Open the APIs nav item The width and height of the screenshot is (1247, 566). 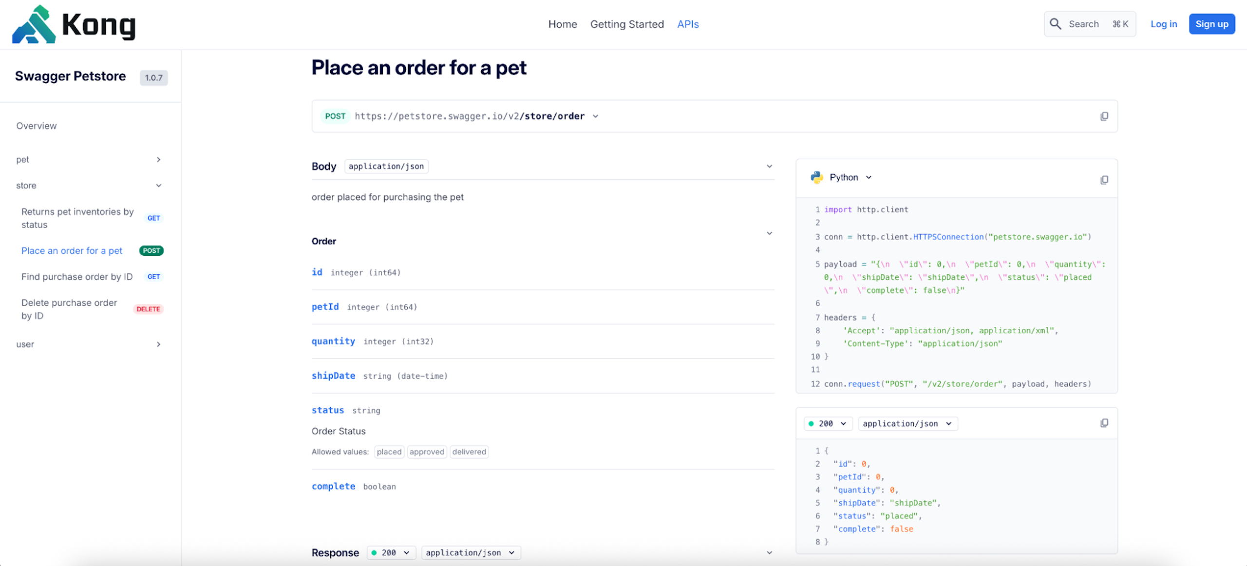[x=687, y=24]
